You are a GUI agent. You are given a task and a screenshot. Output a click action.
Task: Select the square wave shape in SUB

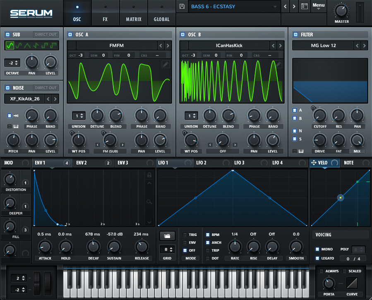[45, 45]
